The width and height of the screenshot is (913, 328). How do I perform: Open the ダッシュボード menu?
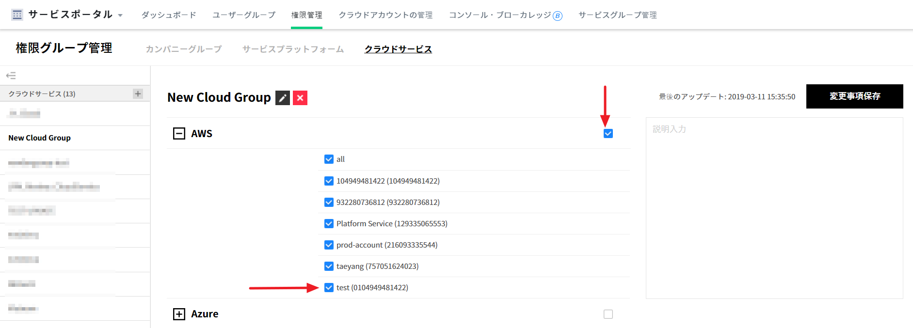pos(169,15)
